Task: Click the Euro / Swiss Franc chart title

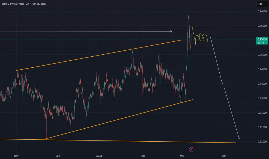Action: coord(24,4)
